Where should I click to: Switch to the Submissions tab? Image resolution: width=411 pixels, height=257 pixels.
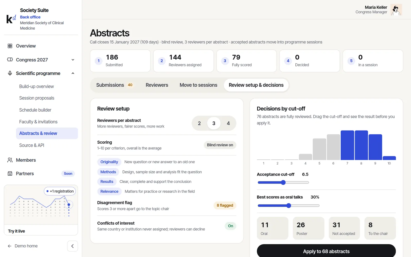(115, 85)
